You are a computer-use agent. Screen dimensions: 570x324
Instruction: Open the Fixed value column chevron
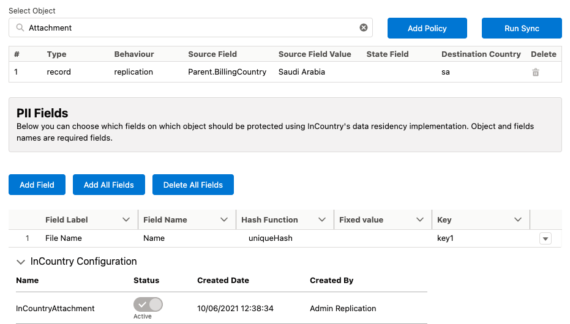(420, 219)
